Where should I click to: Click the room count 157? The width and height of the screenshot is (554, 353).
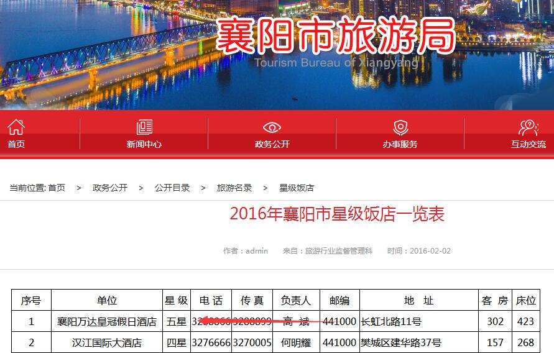(496, 343)
